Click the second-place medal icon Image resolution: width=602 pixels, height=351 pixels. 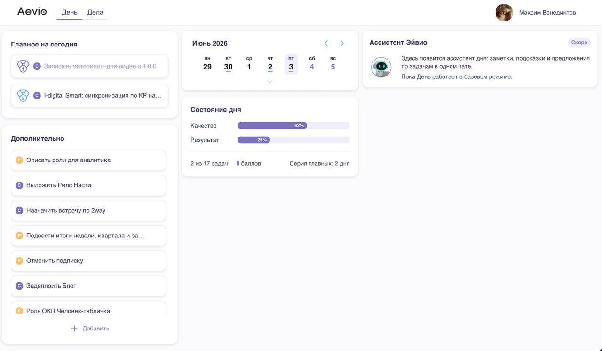[23, 95]
